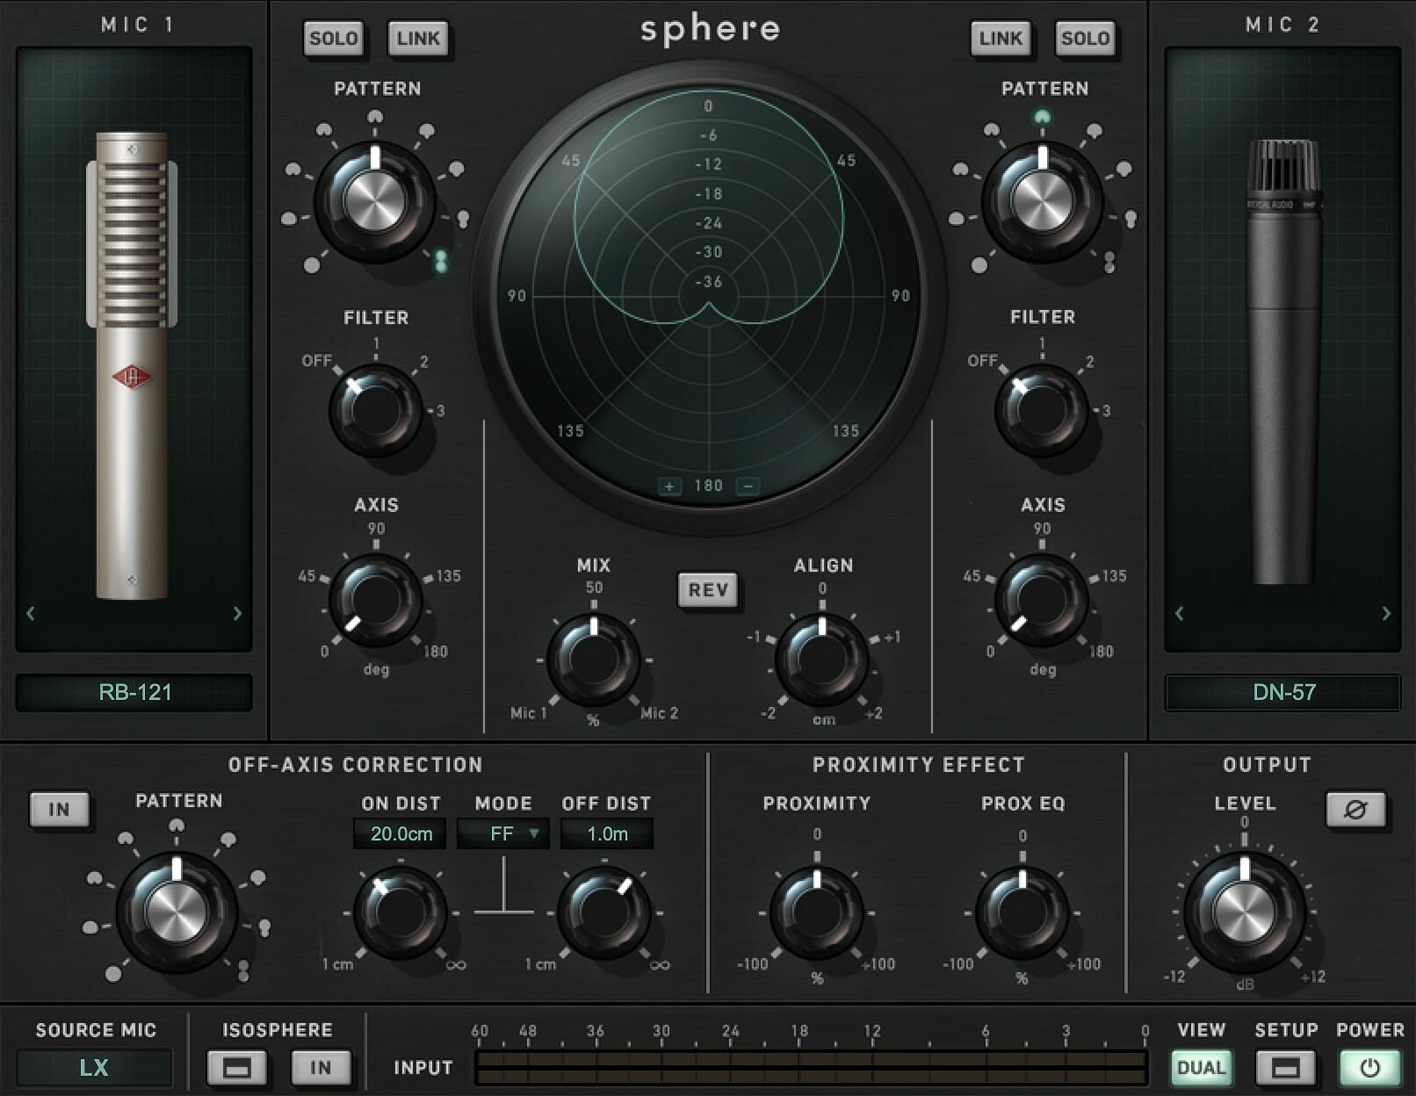Open the RB-121 mic model selector
This screenshot has height=1096, width=1416.
(x=134, y=692)
